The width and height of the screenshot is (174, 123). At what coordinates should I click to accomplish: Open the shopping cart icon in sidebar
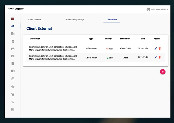(13, 41)
